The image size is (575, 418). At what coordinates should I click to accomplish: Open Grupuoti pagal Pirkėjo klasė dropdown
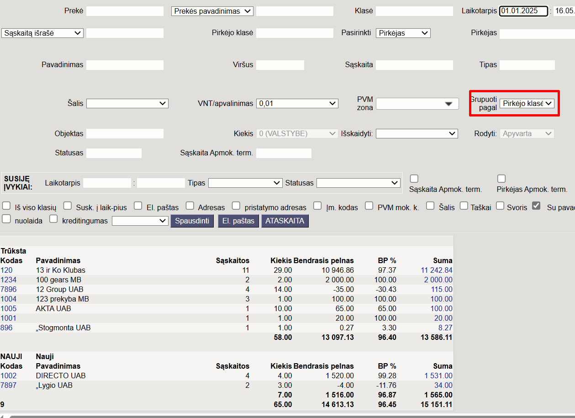[527, 103]
